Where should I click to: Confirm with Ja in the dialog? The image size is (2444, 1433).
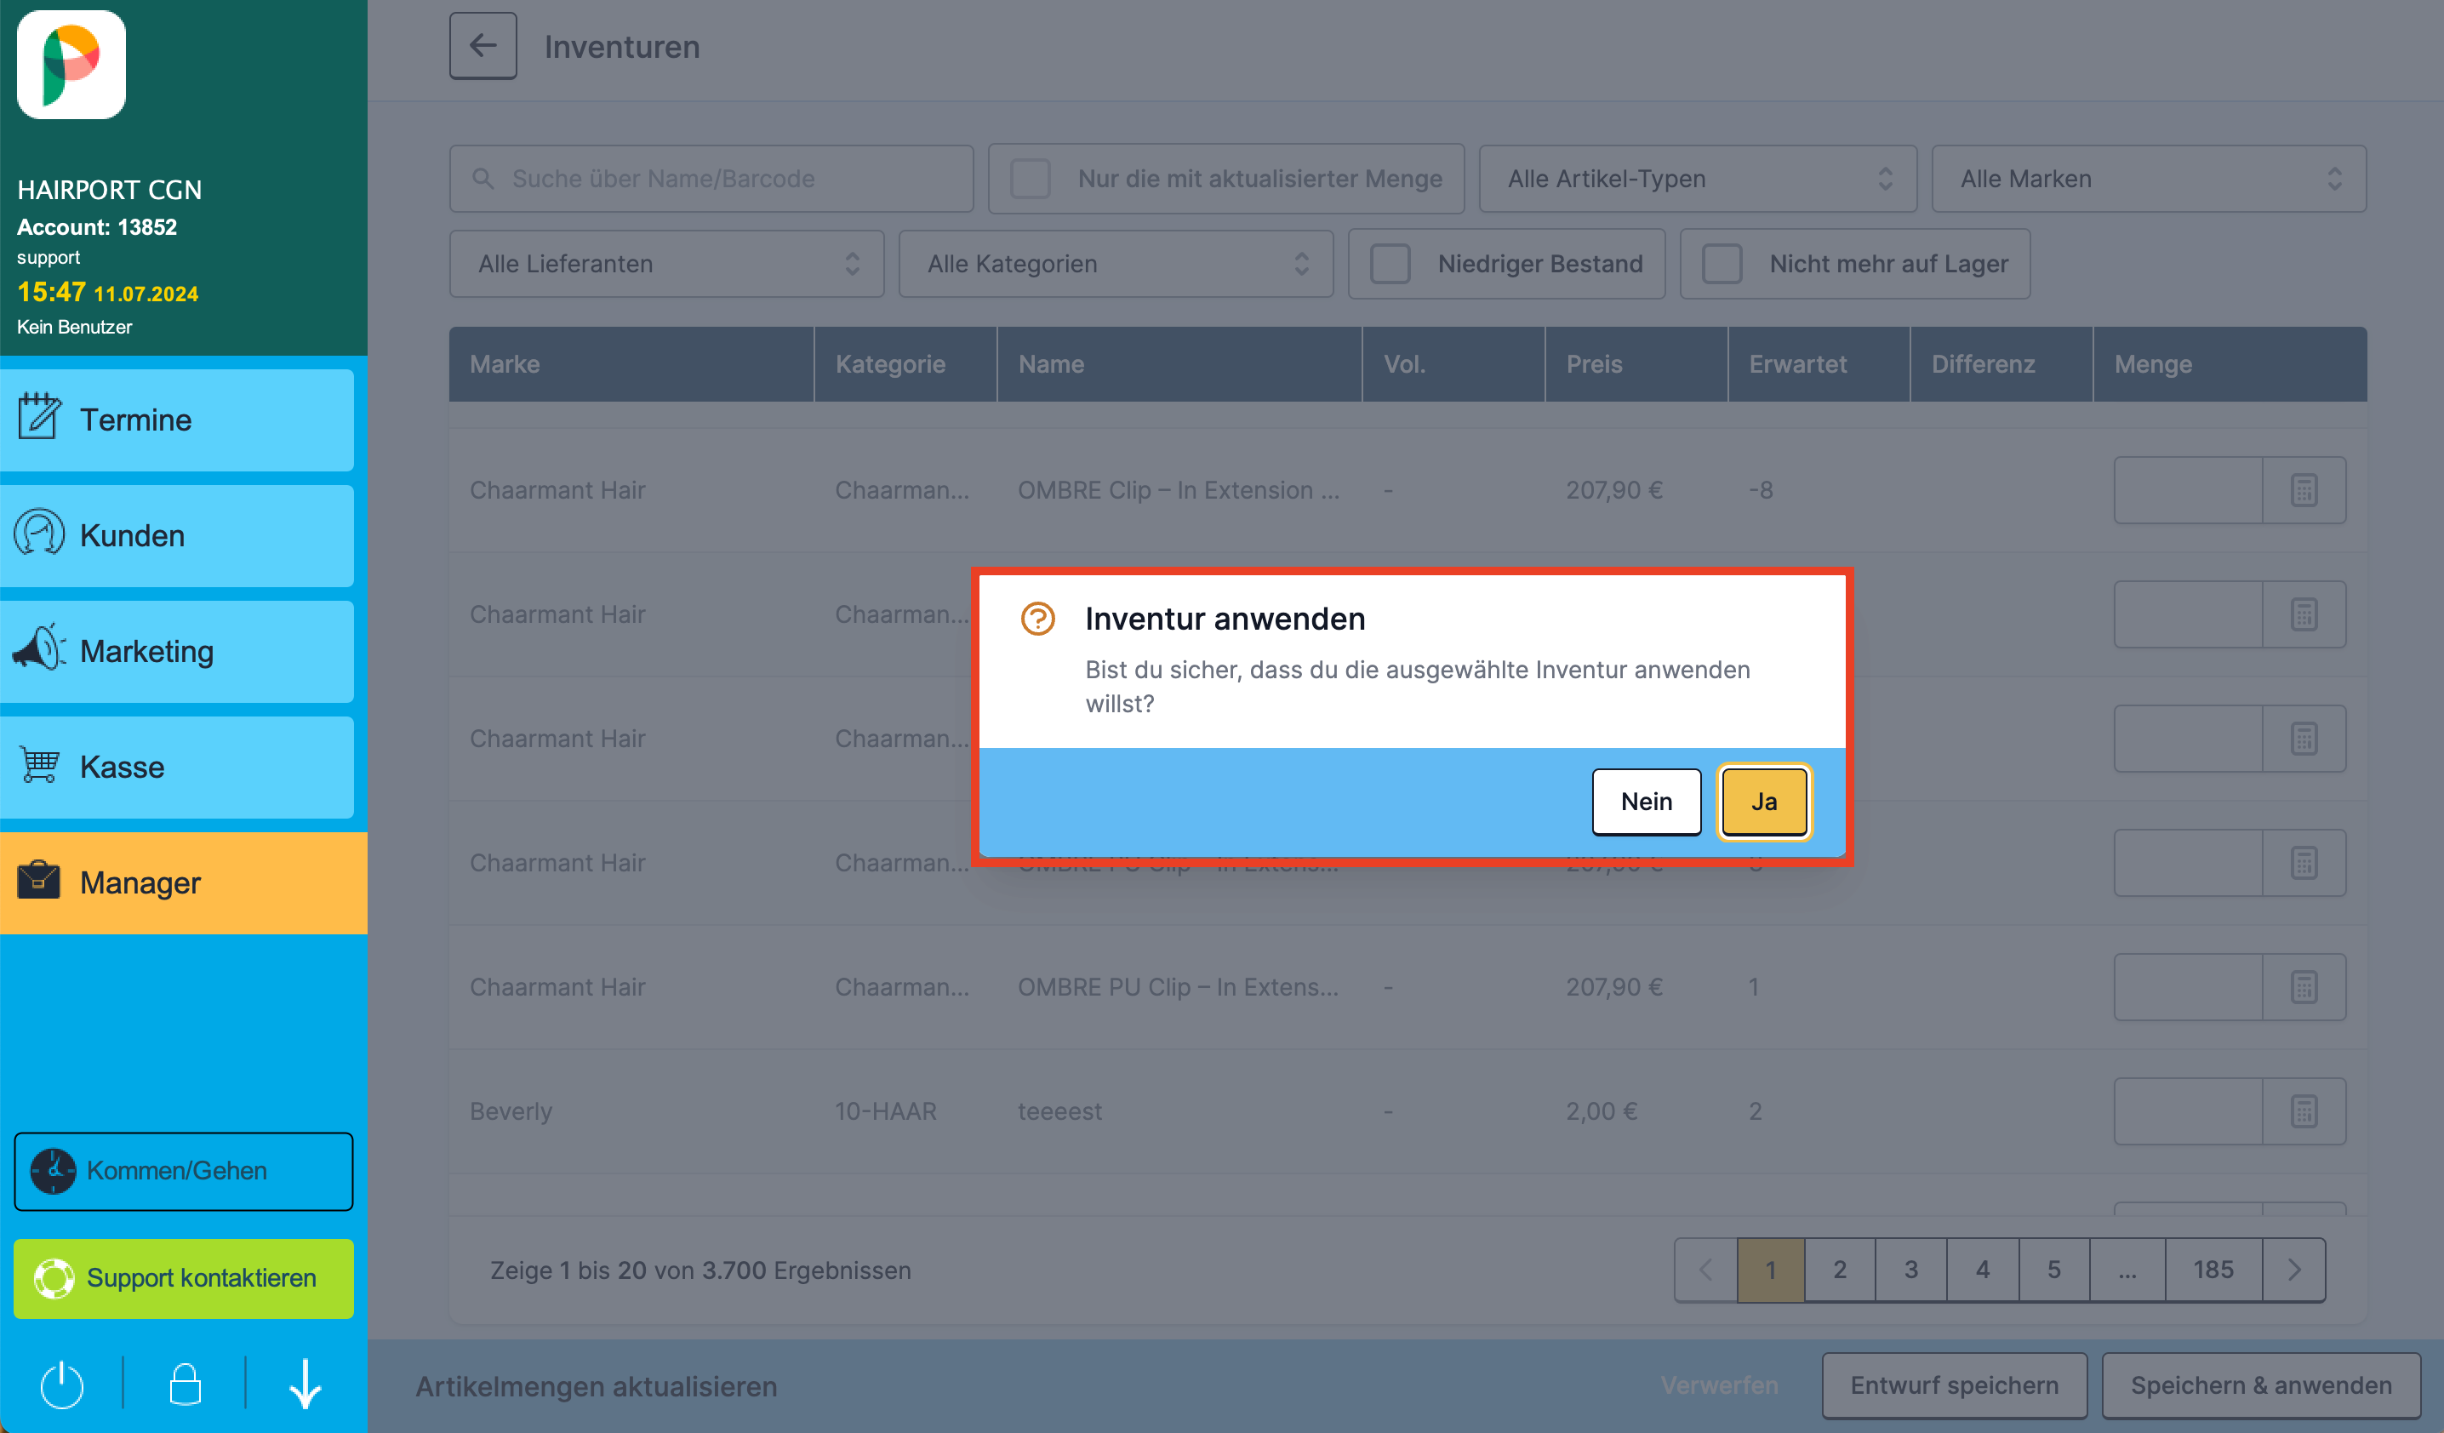[x=1764, y=802]
